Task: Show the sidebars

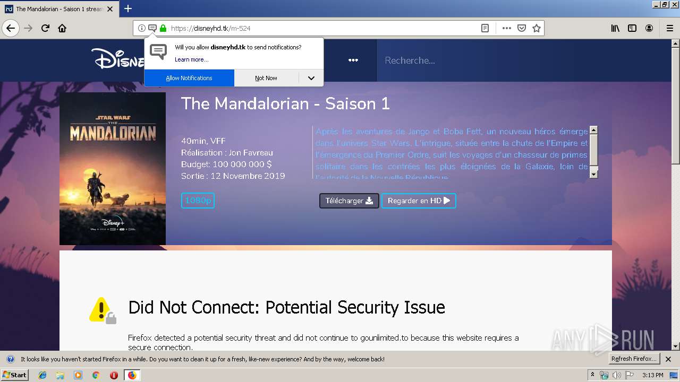Action: click(632, 28)
